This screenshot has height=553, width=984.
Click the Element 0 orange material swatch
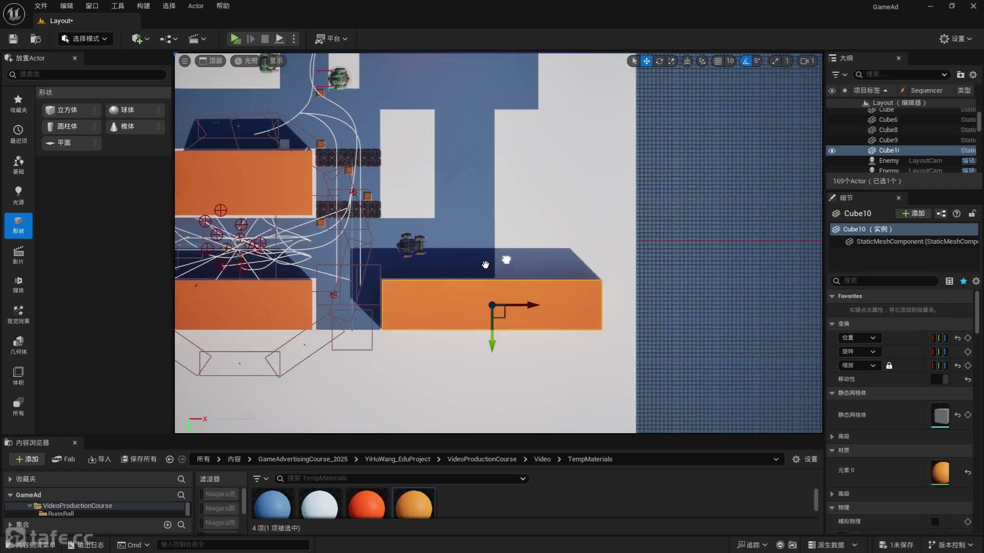point(940,472)
